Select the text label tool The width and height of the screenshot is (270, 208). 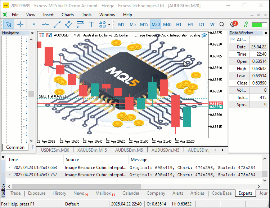coord(91,24)
